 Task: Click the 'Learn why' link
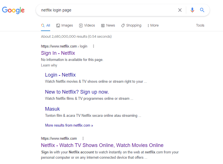click(x=49, y=65)
